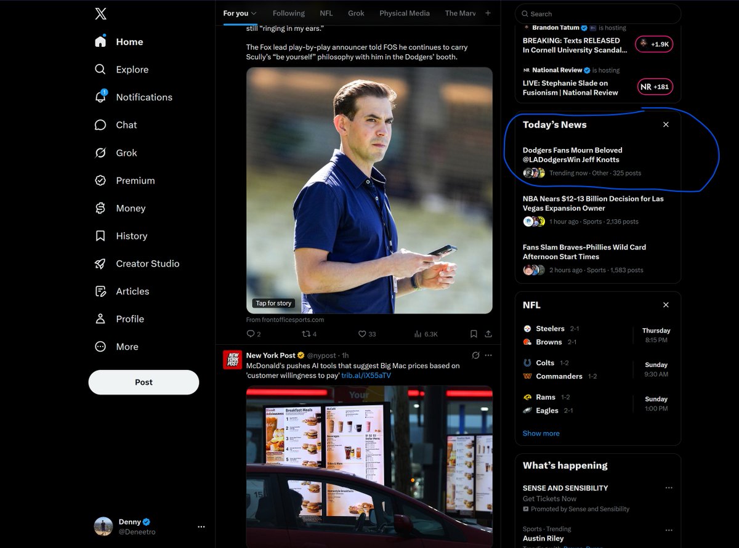Repost the Scully announcer post
The height and width of the screenshot is (548, 739).
point(306,334)
